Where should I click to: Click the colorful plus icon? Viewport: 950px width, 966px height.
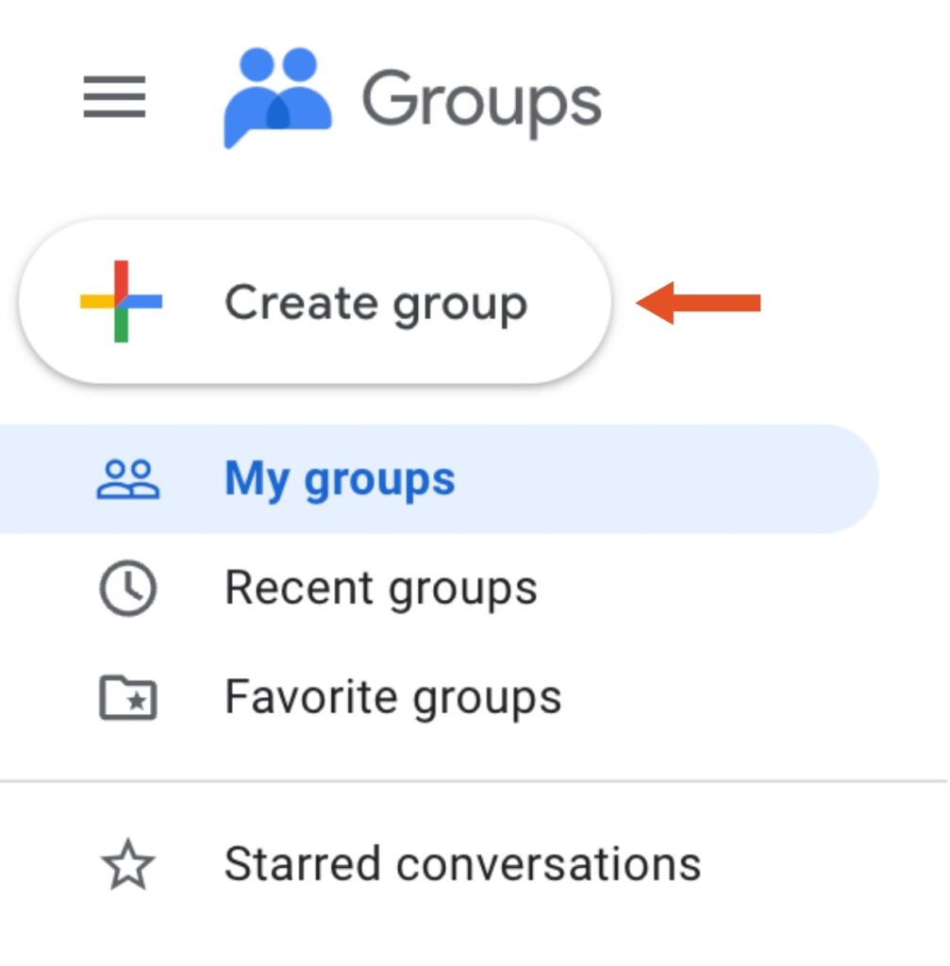(122, 301)
